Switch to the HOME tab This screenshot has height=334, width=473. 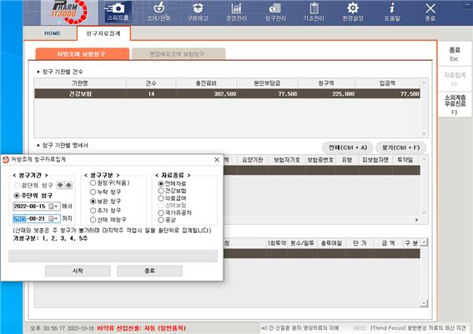pyautogui.click(x=53, y=33)
